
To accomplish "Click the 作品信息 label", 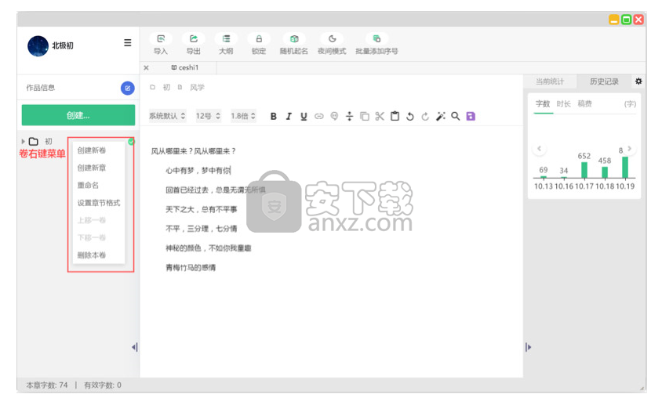I will tap(41, 88).
